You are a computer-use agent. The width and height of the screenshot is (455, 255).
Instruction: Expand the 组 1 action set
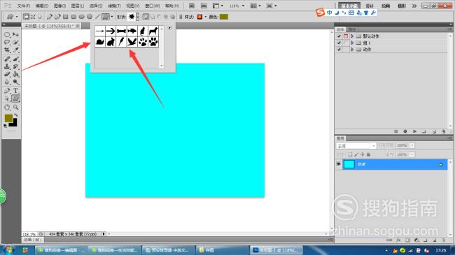tap(352, 43)
